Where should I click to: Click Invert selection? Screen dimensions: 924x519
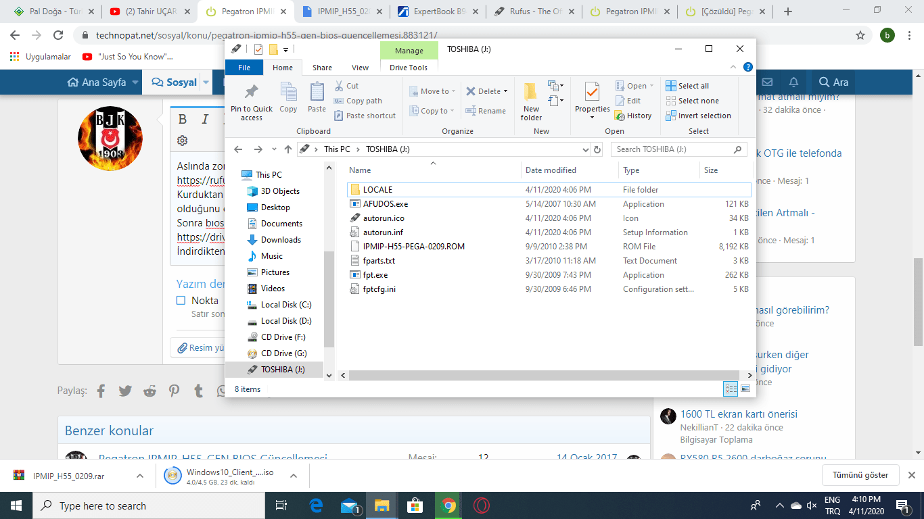(x=698, y=116)
